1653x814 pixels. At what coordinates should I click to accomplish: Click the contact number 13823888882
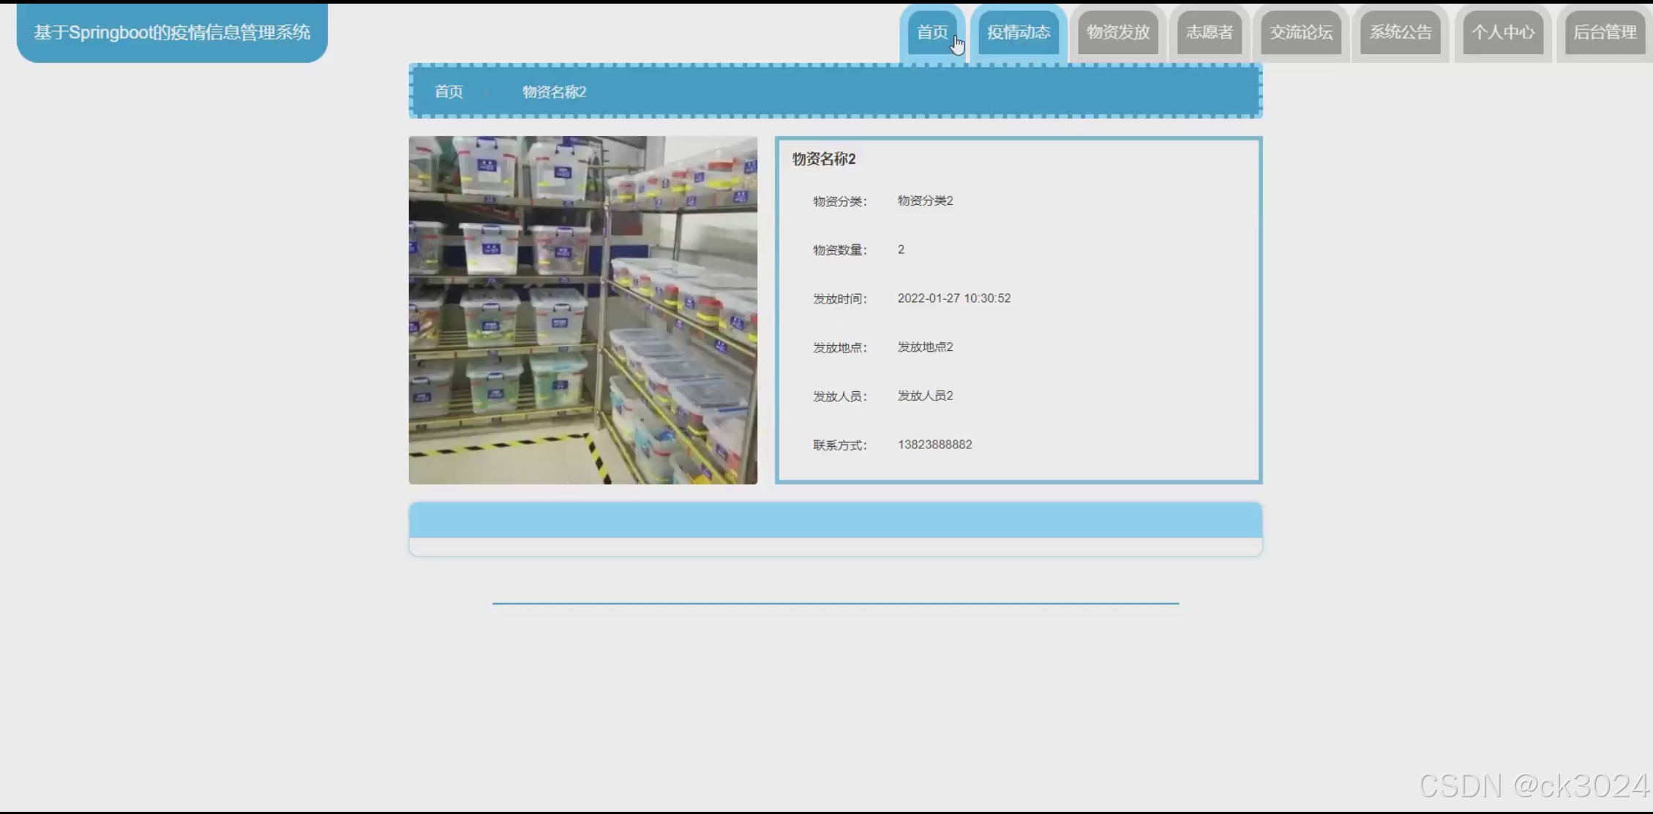coord(934,445)
